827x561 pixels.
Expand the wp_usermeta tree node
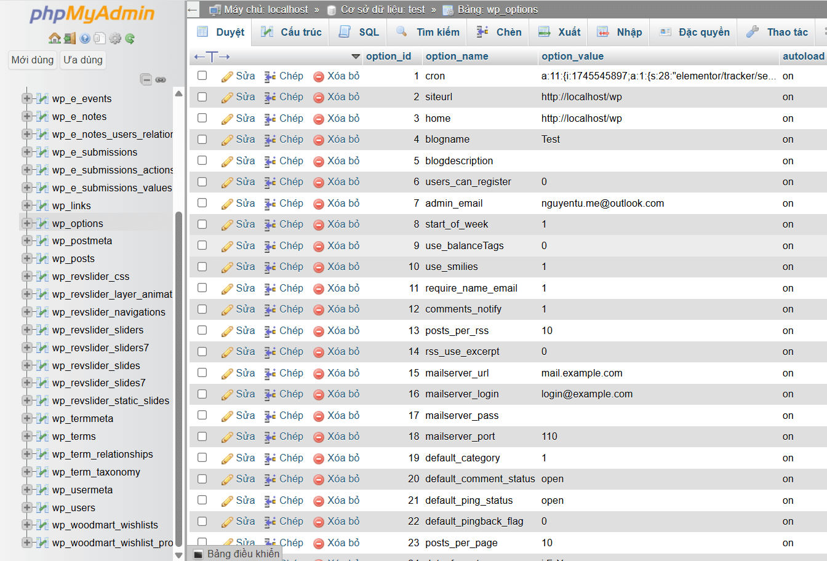pos(27,490)
